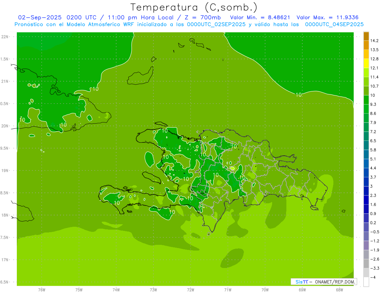
Task: Click the "-4" color scale label
Action: [373, 278]
